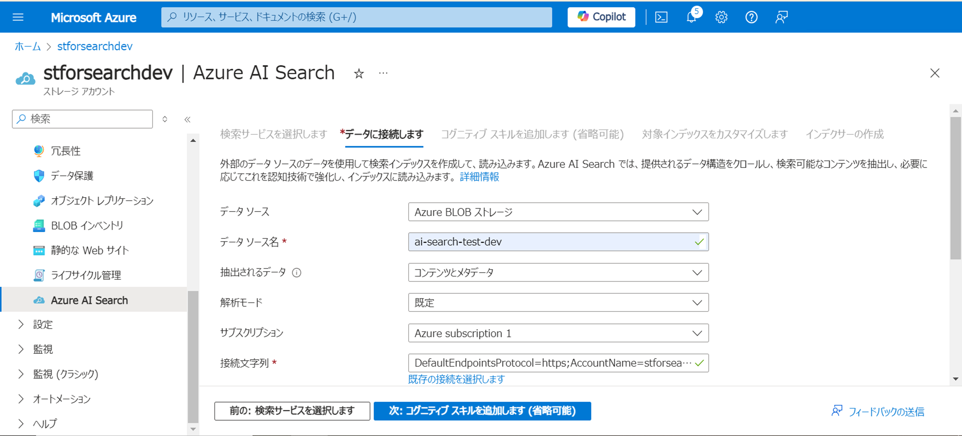The width and height of the screenshot is (962, 436).
Task: Open the 解析モード dropdown
Action: [558, 303]
